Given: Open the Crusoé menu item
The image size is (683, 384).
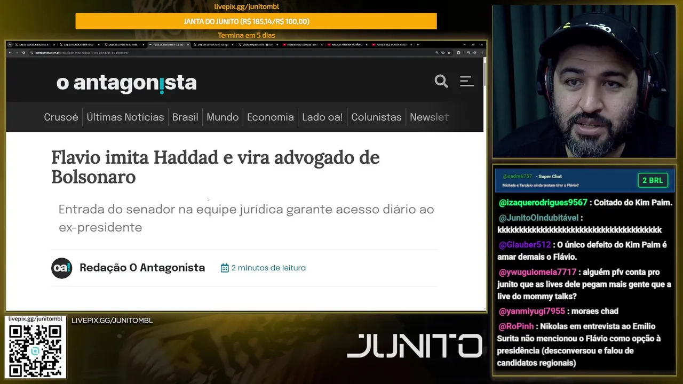Looking at the screenshot, I should point(61,117).
